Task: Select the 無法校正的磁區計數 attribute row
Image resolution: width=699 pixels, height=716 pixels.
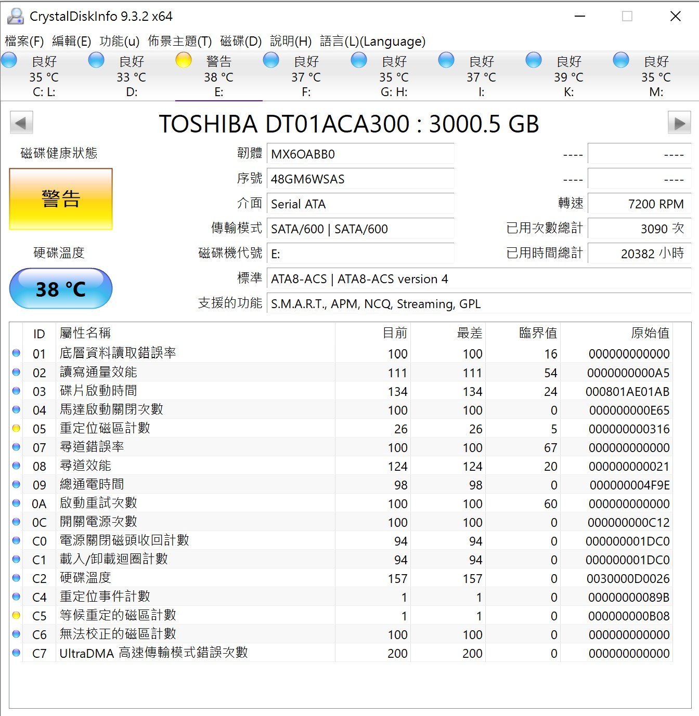Action: pyautogui.click(x=341, y=634)
